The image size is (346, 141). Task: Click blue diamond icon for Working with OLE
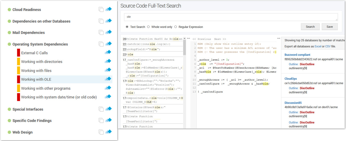click(x=108, y=79)
